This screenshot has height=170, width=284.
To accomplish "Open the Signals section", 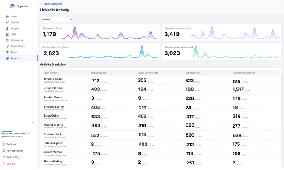I will 15,22.
